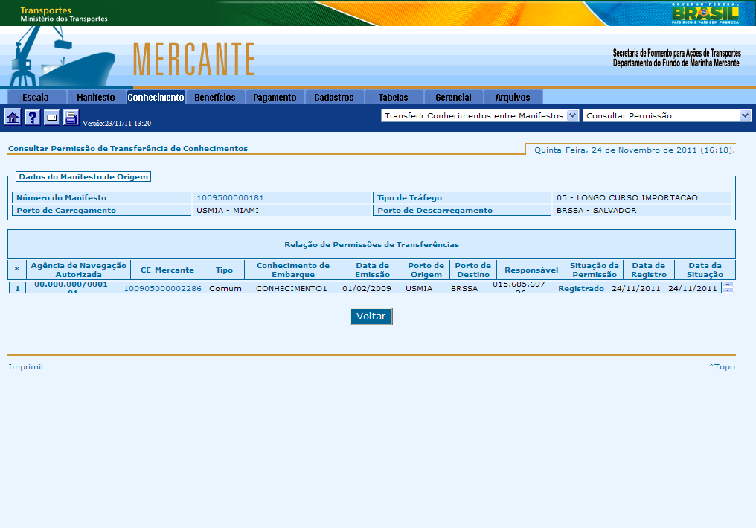This screenshot has height=528, width=756.
Task: Click the Governo Federal Brasil logo
Action: (705, 13)
